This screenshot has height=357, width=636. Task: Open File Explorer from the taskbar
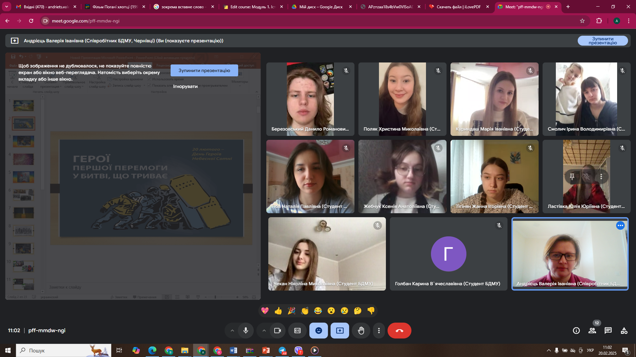pos(185,350)
